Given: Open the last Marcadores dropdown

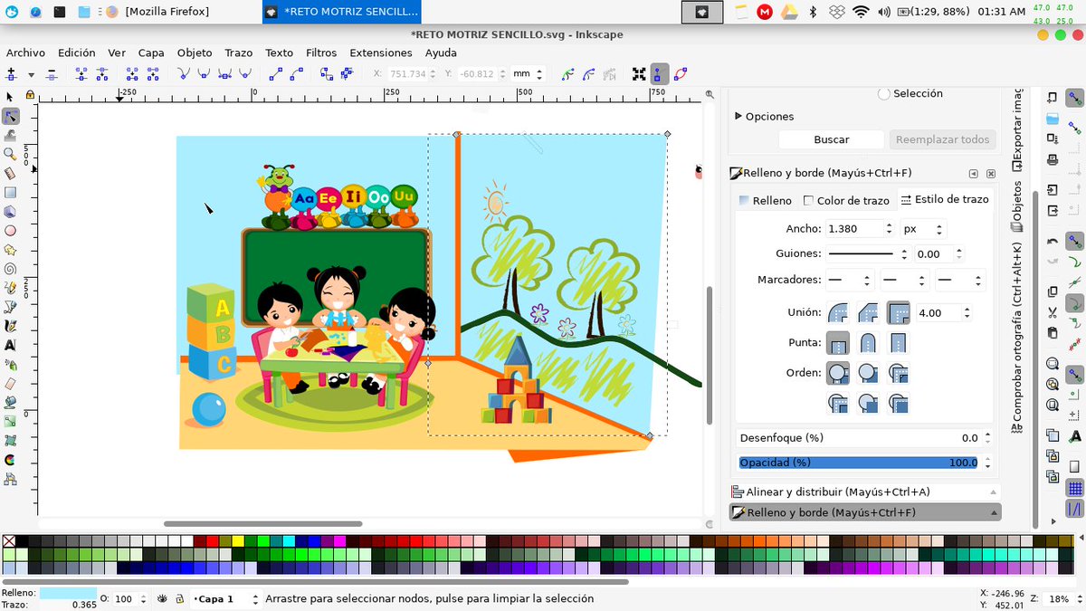Looking at the screenshot, I should click(958, 280).
